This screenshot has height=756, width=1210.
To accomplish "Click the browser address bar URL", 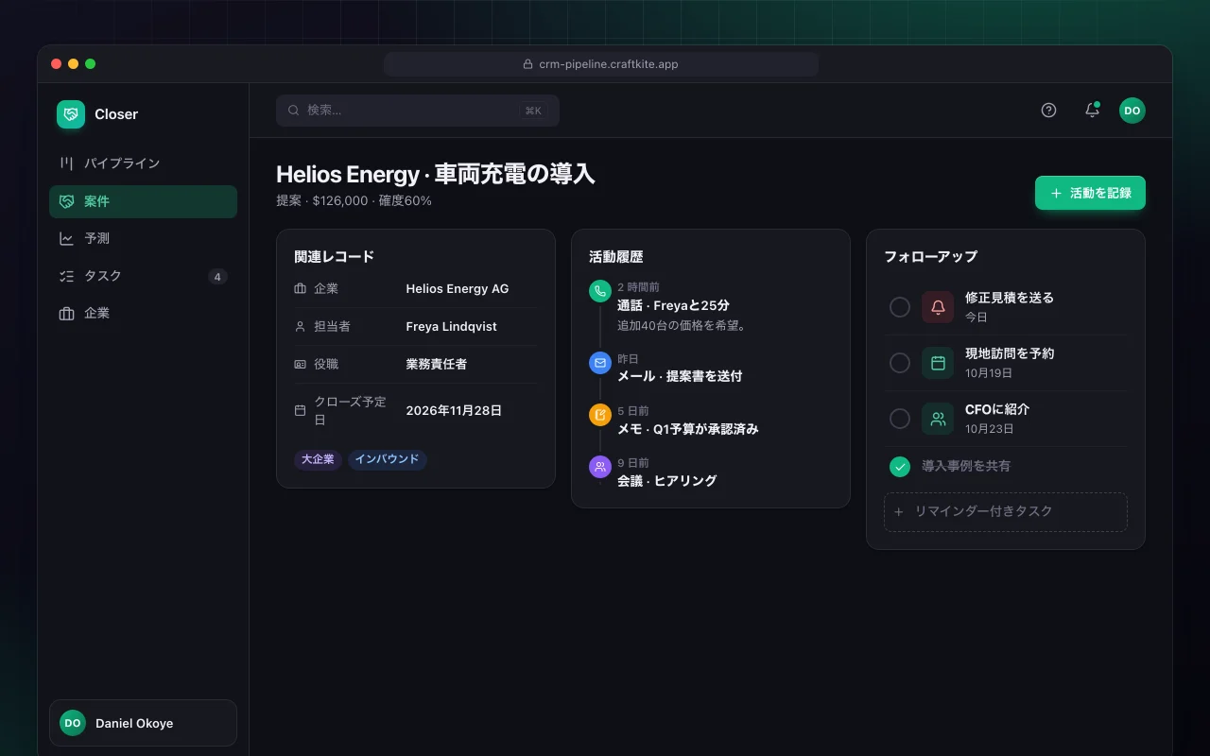I will (x=601, y=64).
